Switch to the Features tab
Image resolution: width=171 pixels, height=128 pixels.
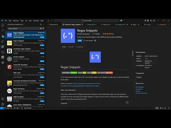click(71, 47)
